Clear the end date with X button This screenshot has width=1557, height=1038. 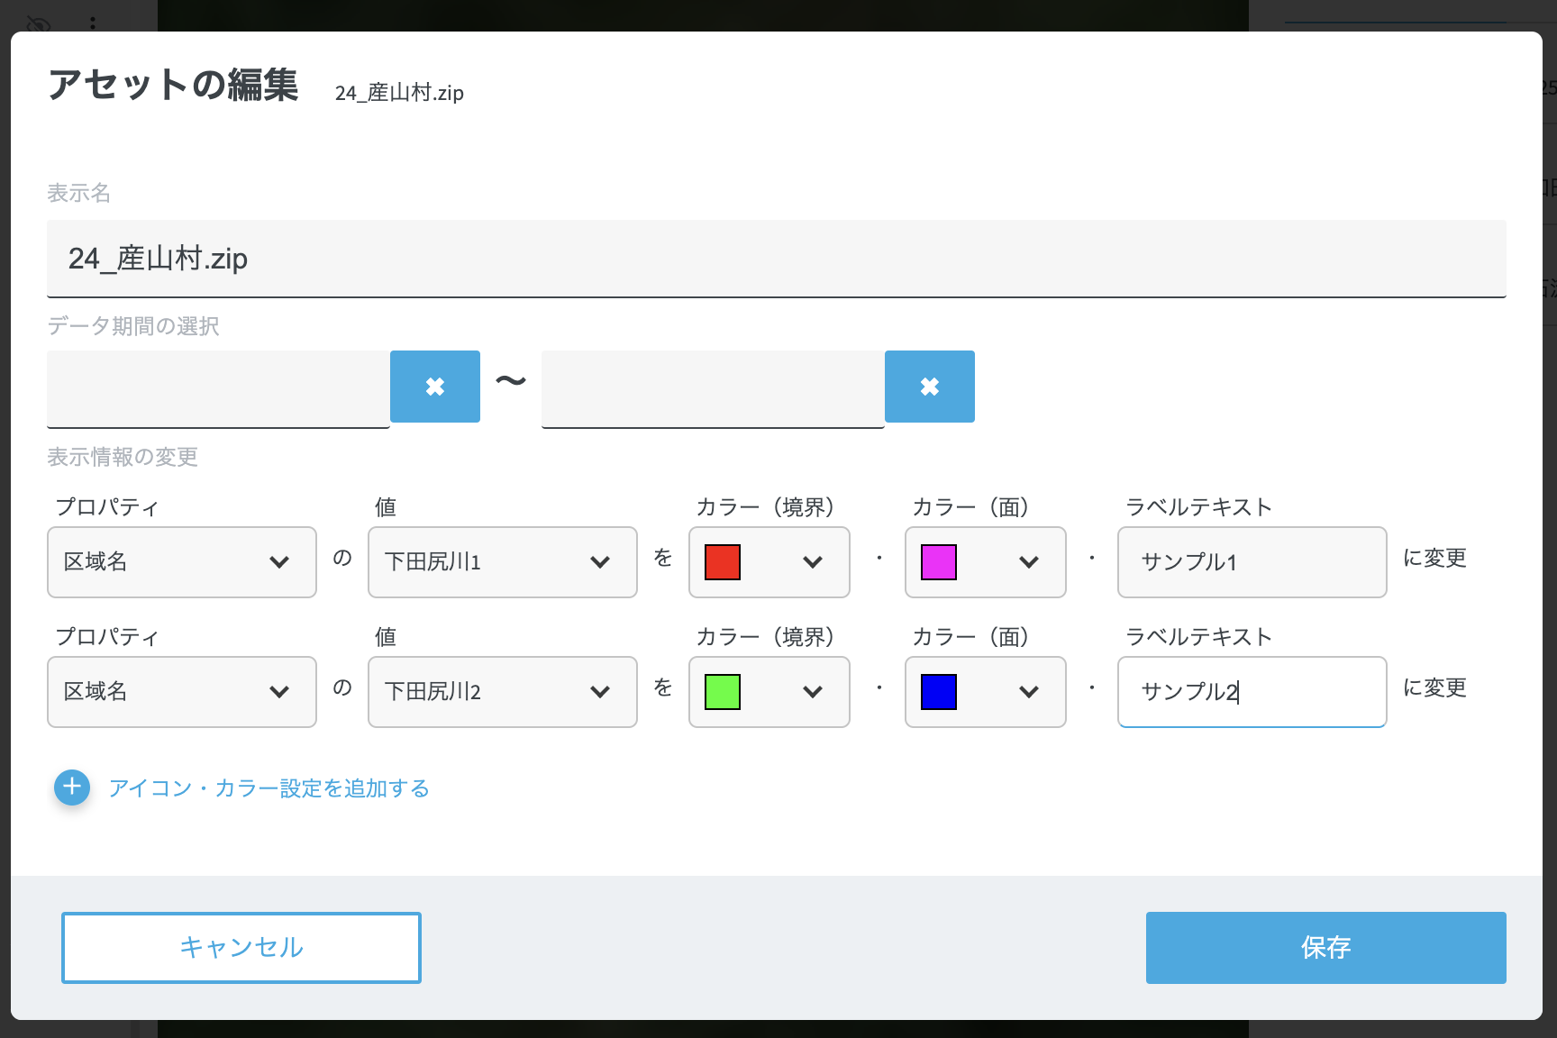pyautogui.click(x=929, y=387)
